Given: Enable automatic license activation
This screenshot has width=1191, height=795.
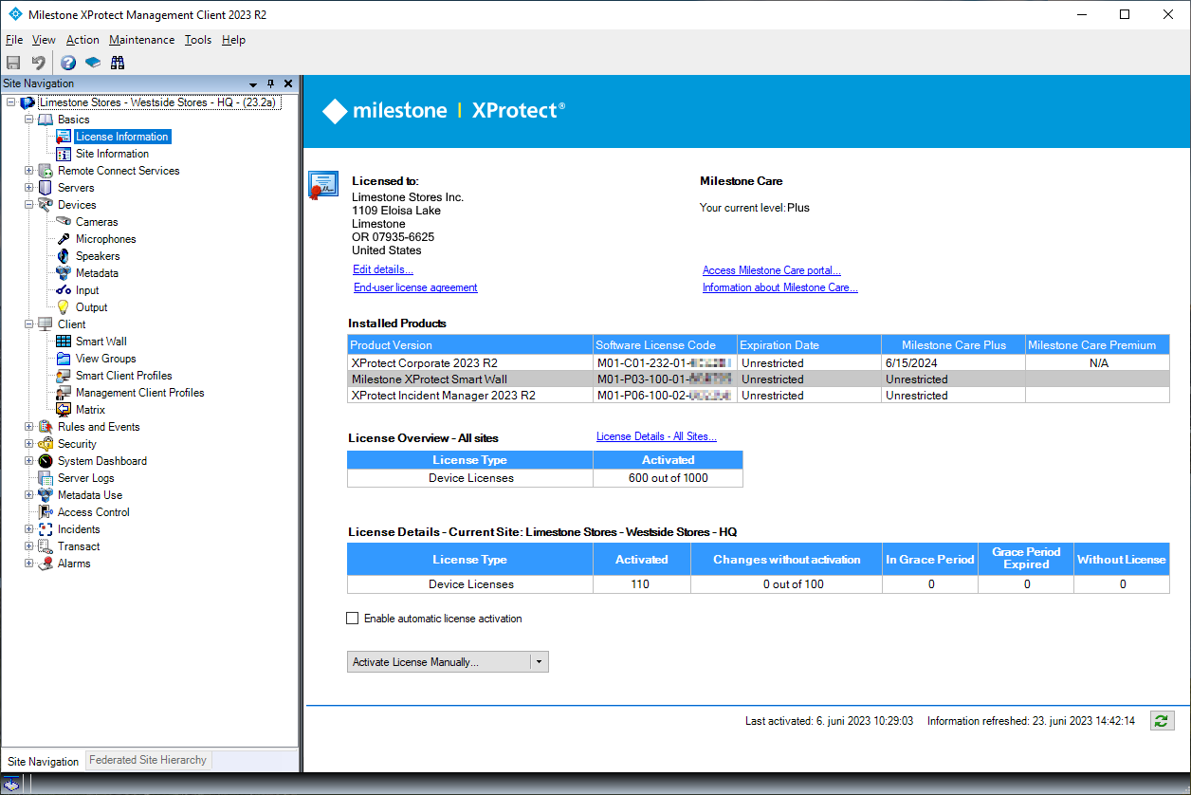Looking at the screenshot, I should pos(352,618).
